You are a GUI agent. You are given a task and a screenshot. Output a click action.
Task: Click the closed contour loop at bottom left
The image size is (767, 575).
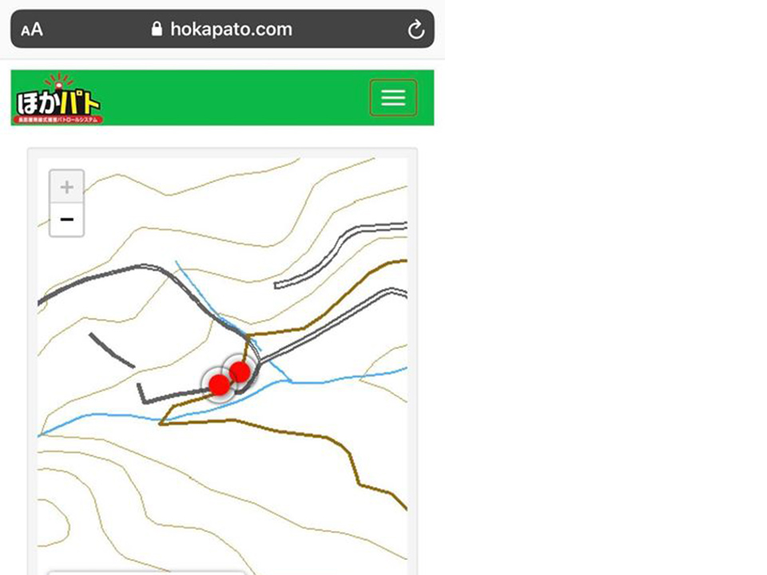(55, 522)
